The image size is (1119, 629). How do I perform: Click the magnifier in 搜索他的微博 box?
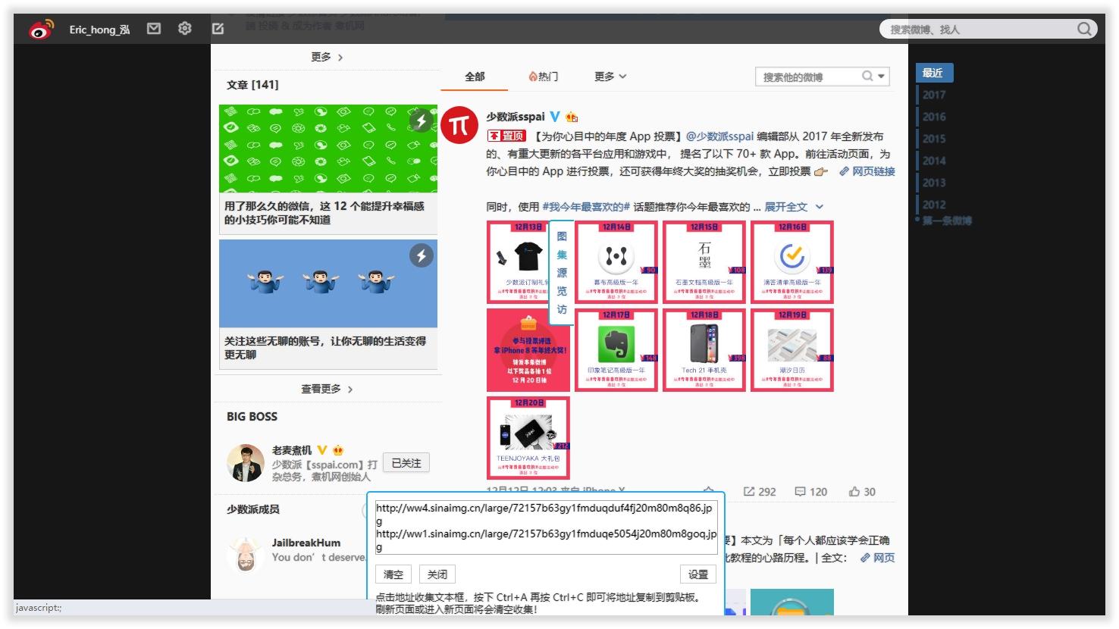867,77
